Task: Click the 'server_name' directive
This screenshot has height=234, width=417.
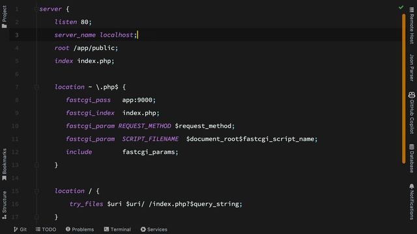Action: point(75,35)
